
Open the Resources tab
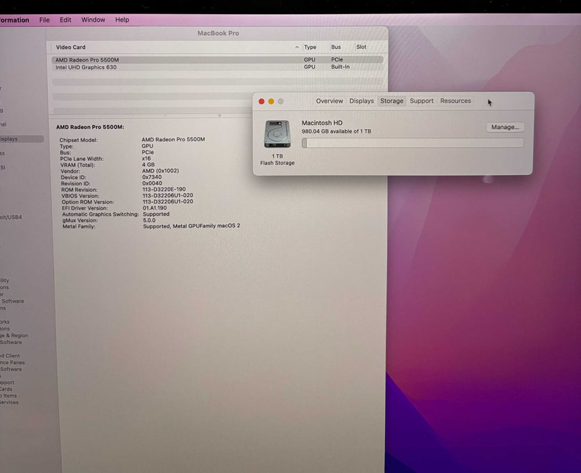(455, 101)
